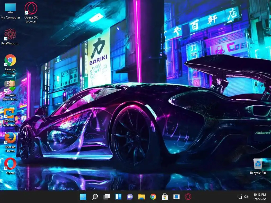Click the "My Computer" label text
The height and width of the screenshot is (203, 271).
click(x=10, y=17)
